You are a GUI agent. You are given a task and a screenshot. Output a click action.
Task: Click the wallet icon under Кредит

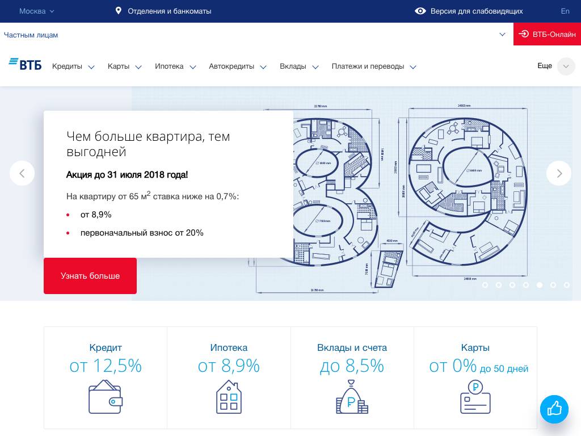coord(106,397)
